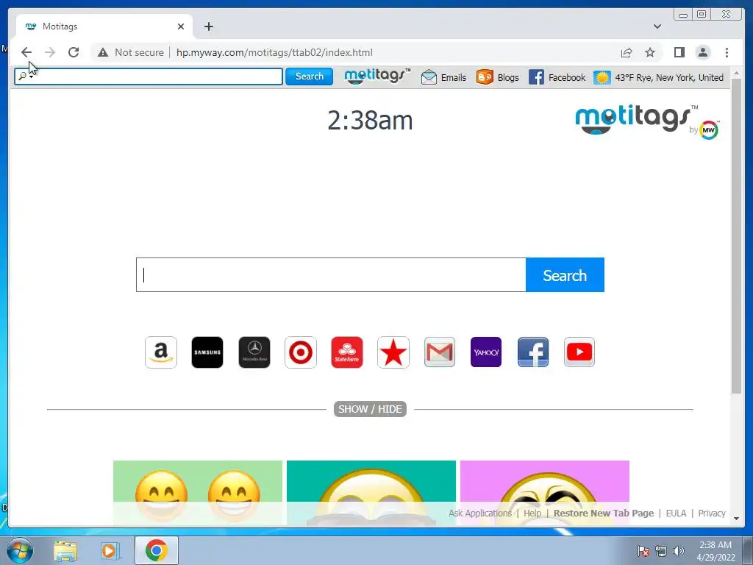753x565 pixels.
Task: Close the Motitags tab
Action: 181,26
